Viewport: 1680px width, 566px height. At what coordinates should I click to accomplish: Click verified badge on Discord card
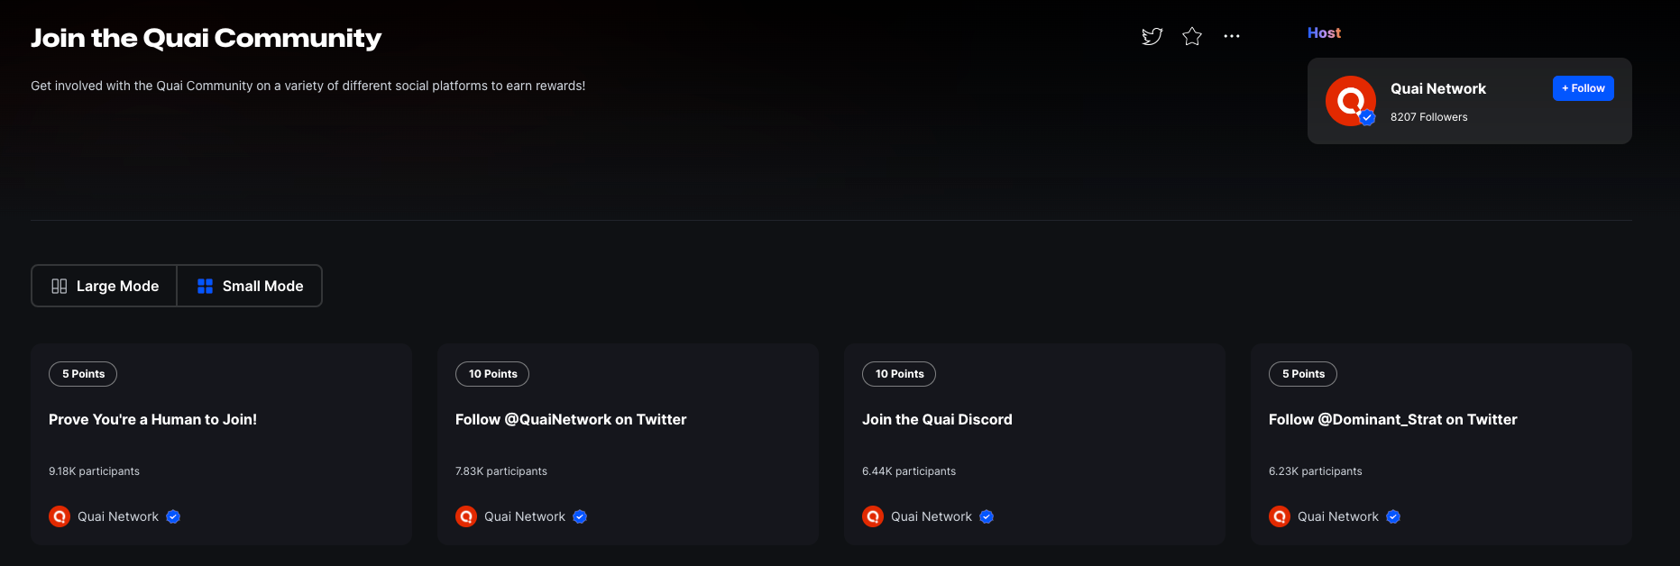coord(987,516)
